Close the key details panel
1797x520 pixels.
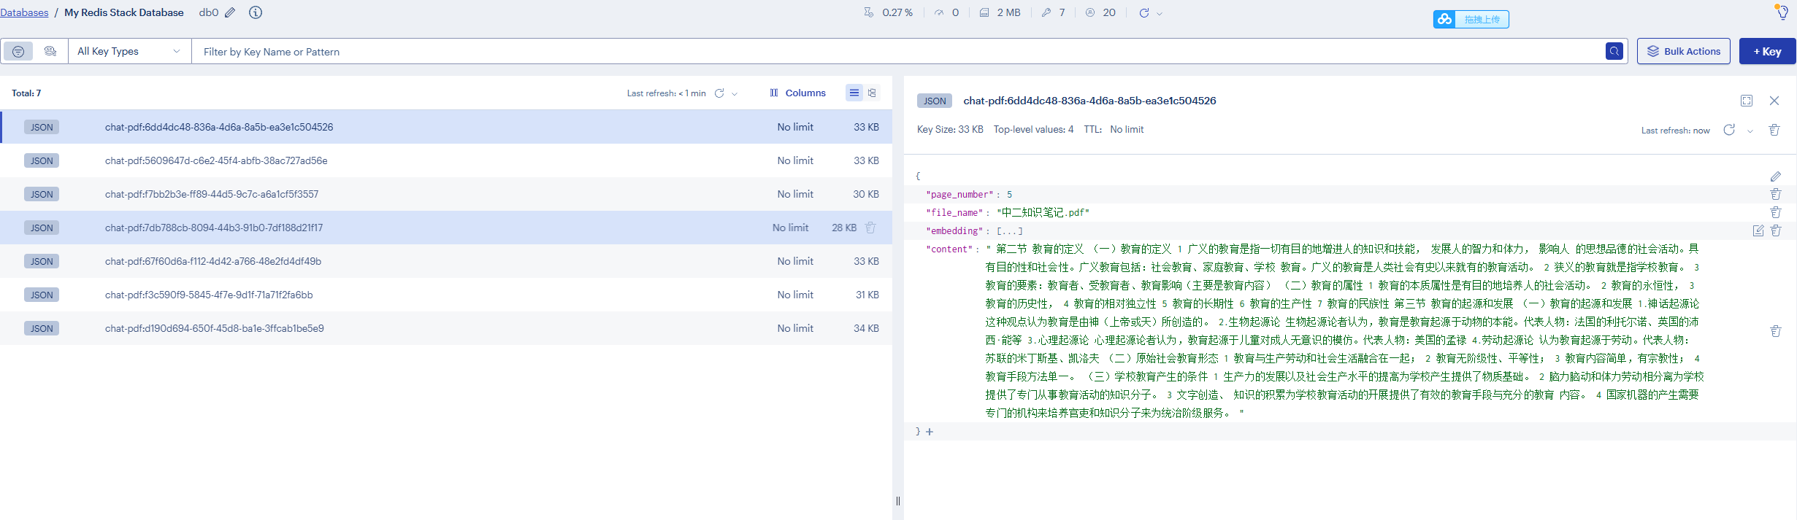tap(1774, 101)
